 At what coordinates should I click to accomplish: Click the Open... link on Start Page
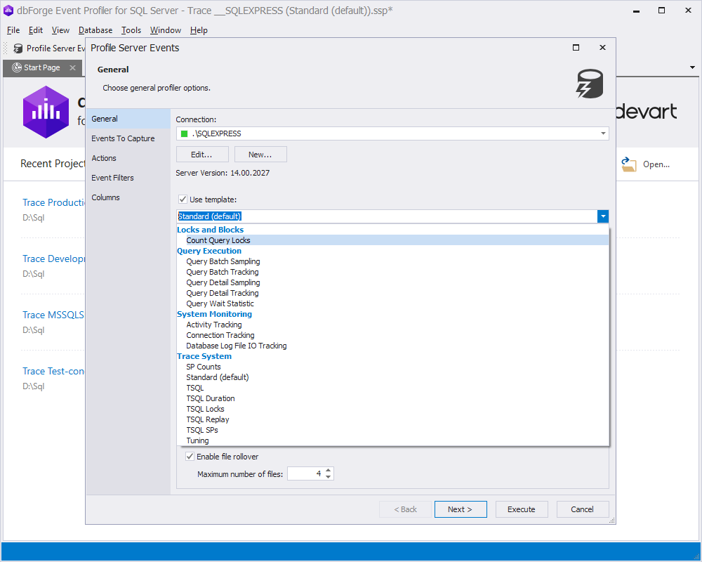pyautogui.click(x=656, y=164)
